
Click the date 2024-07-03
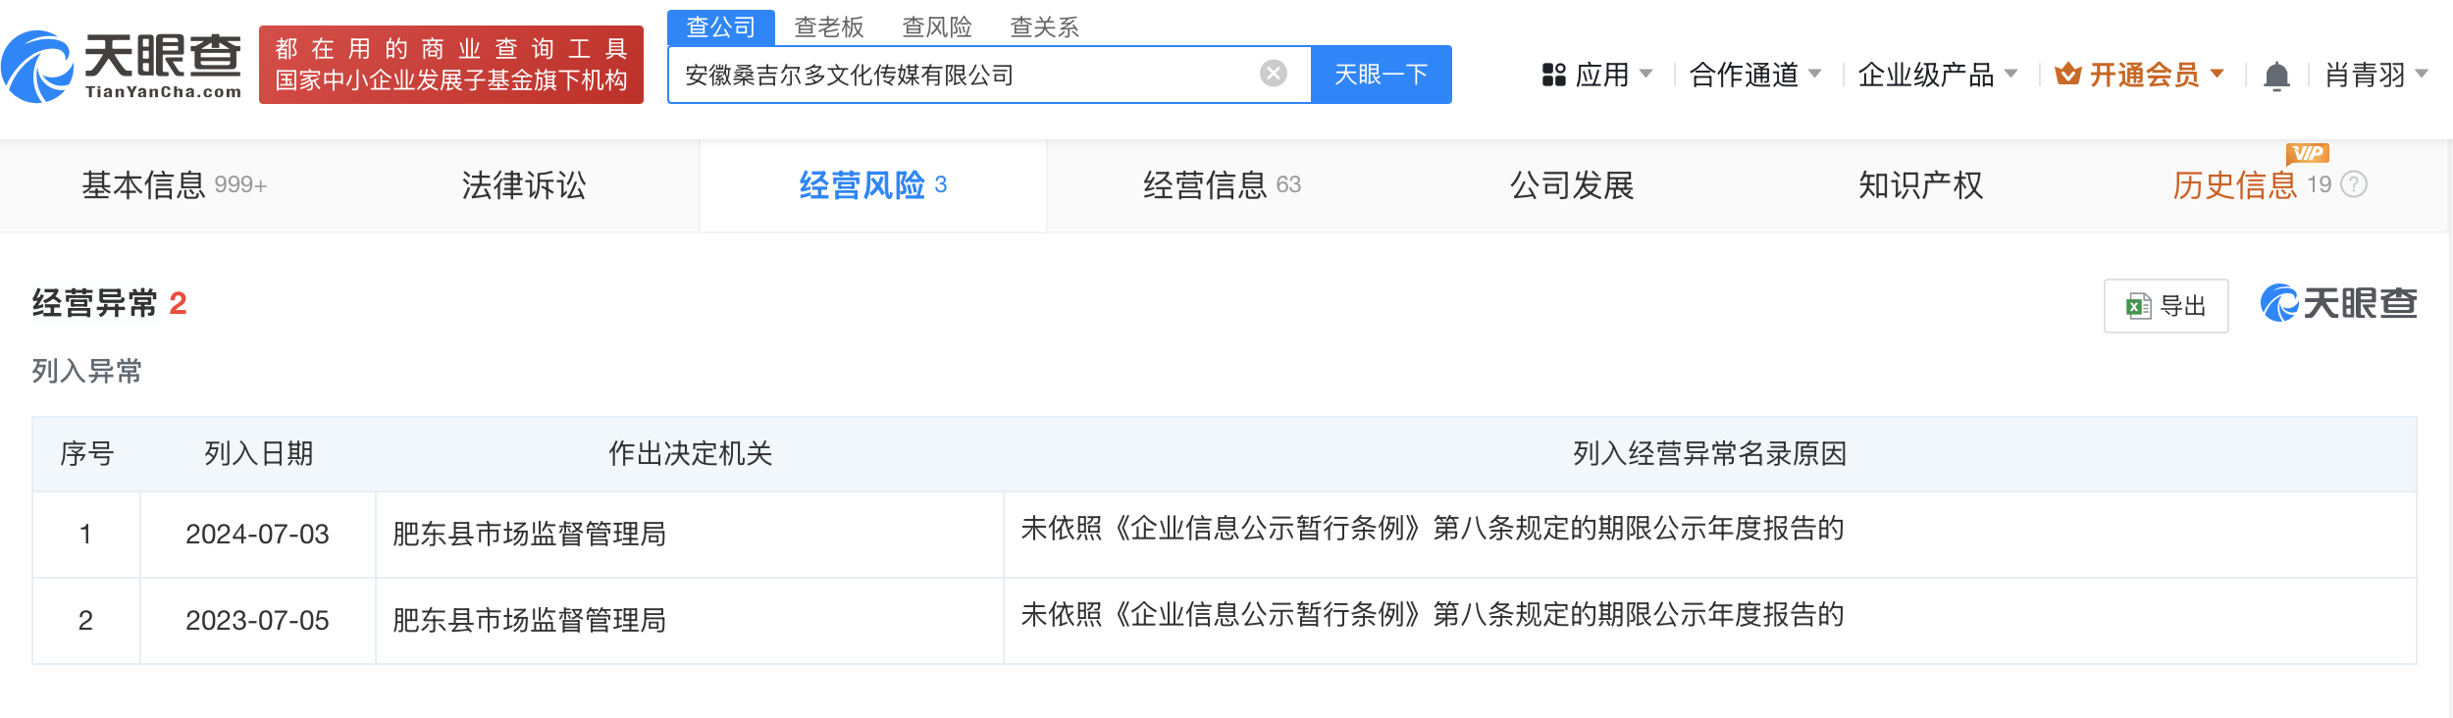coord(257,535)
